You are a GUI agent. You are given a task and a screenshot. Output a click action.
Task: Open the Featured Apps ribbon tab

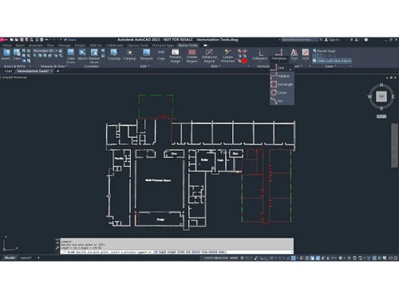tap(163, 45)
